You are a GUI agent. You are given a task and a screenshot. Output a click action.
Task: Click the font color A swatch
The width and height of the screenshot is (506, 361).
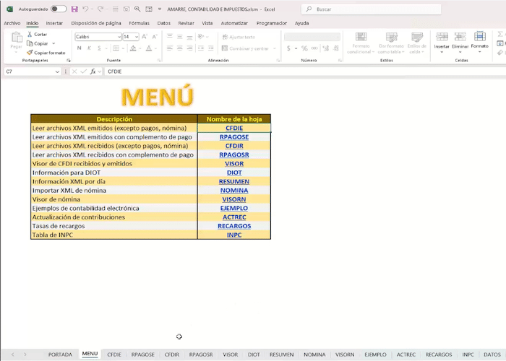click(x=148, y=48)
